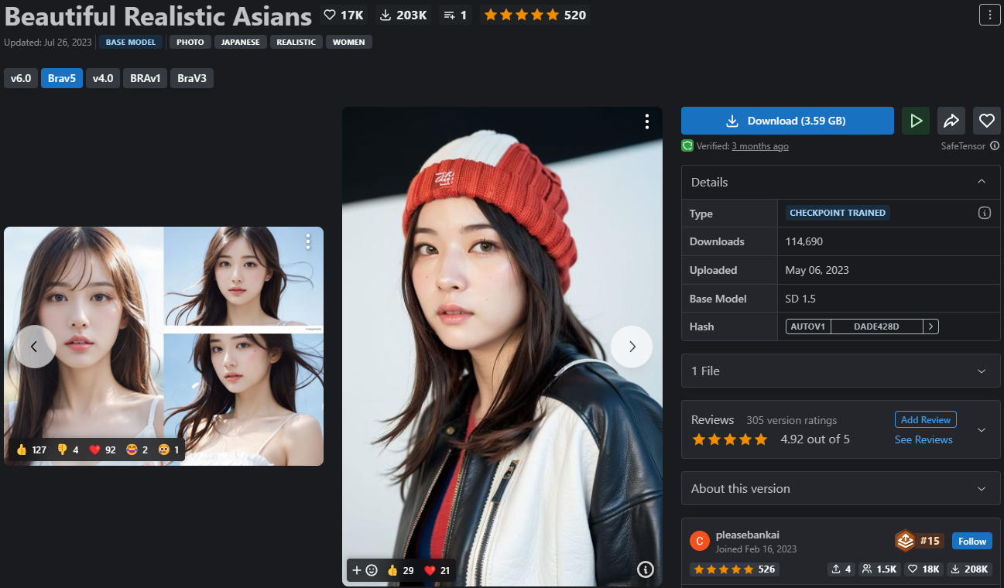Click the hash arrow next to DADE428D

coord(930,326)
